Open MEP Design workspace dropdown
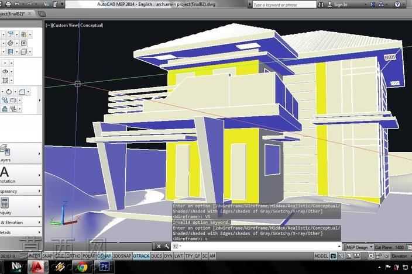Image resolution: width=412 pixels, height=274 pixels. tap(359, 247)
